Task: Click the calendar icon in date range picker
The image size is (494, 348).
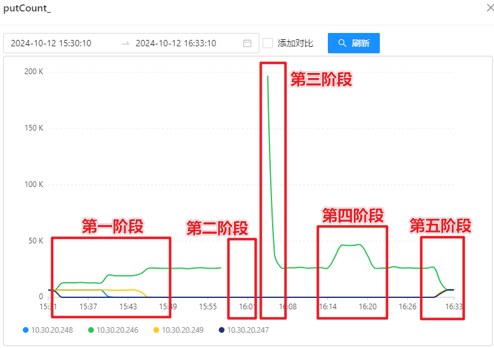Action: click(x=247, y=43)
